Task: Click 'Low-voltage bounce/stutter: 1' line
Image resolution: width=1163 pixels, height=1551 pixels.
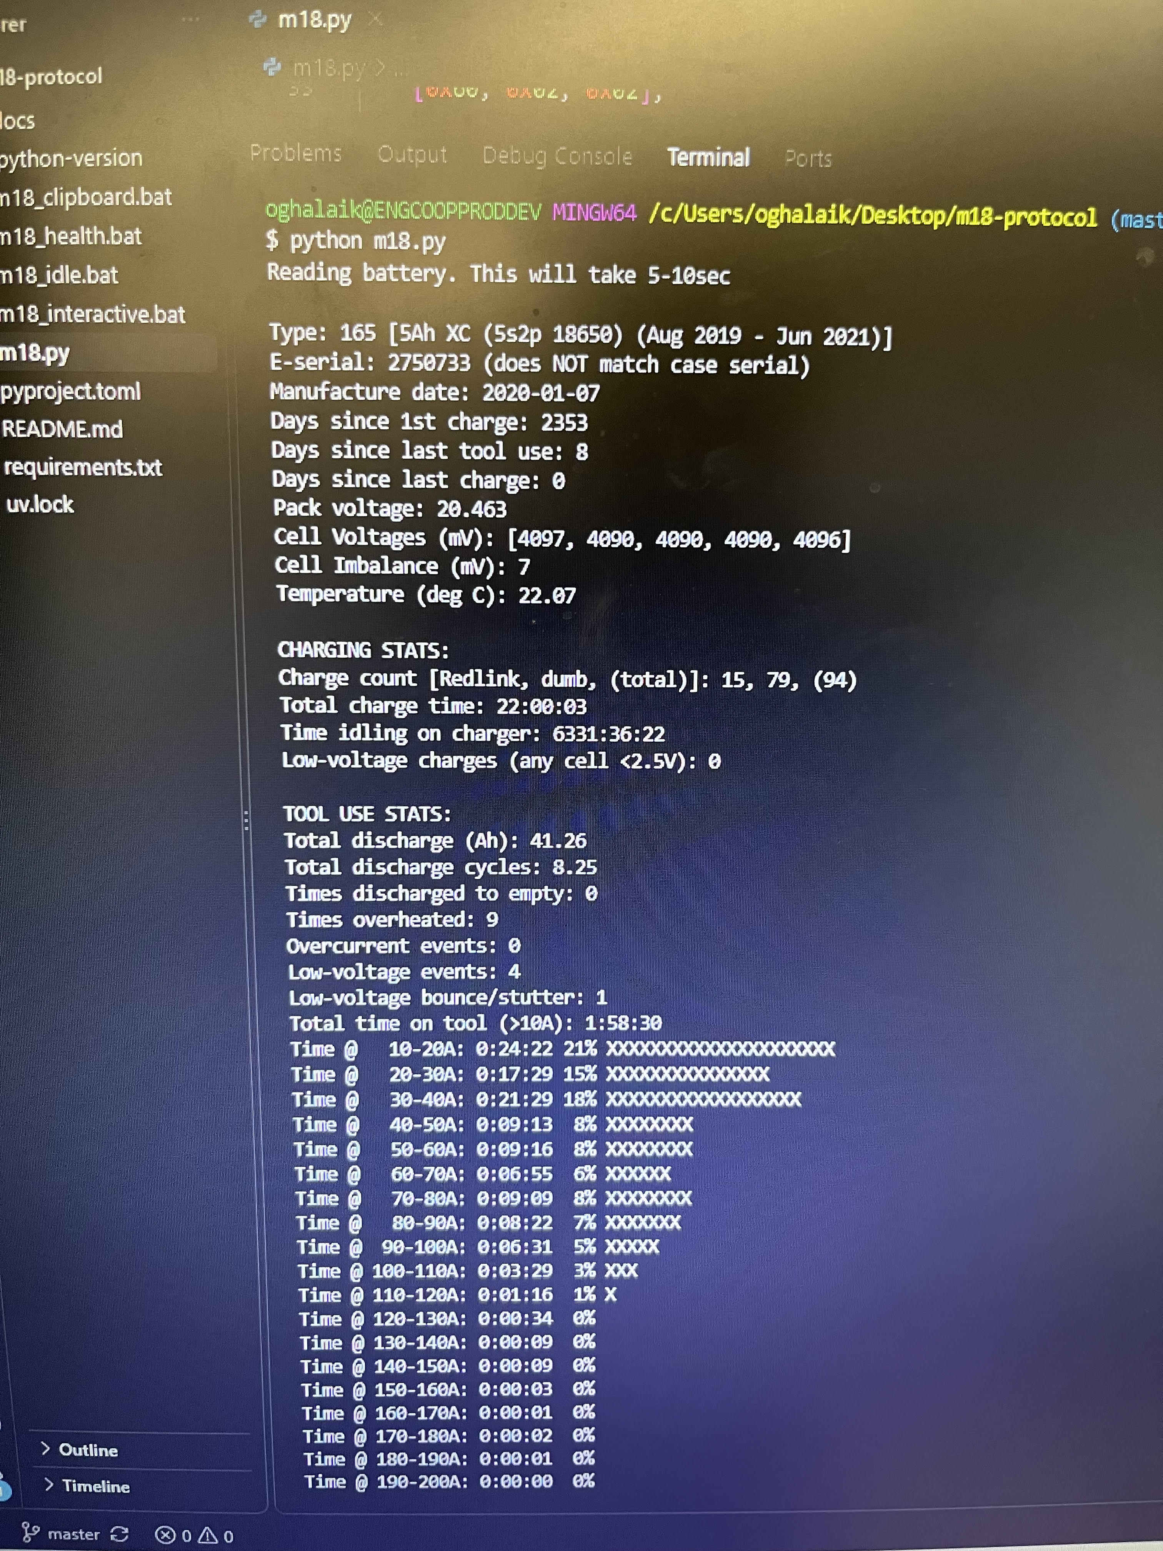Action: [x=448, y=997]
